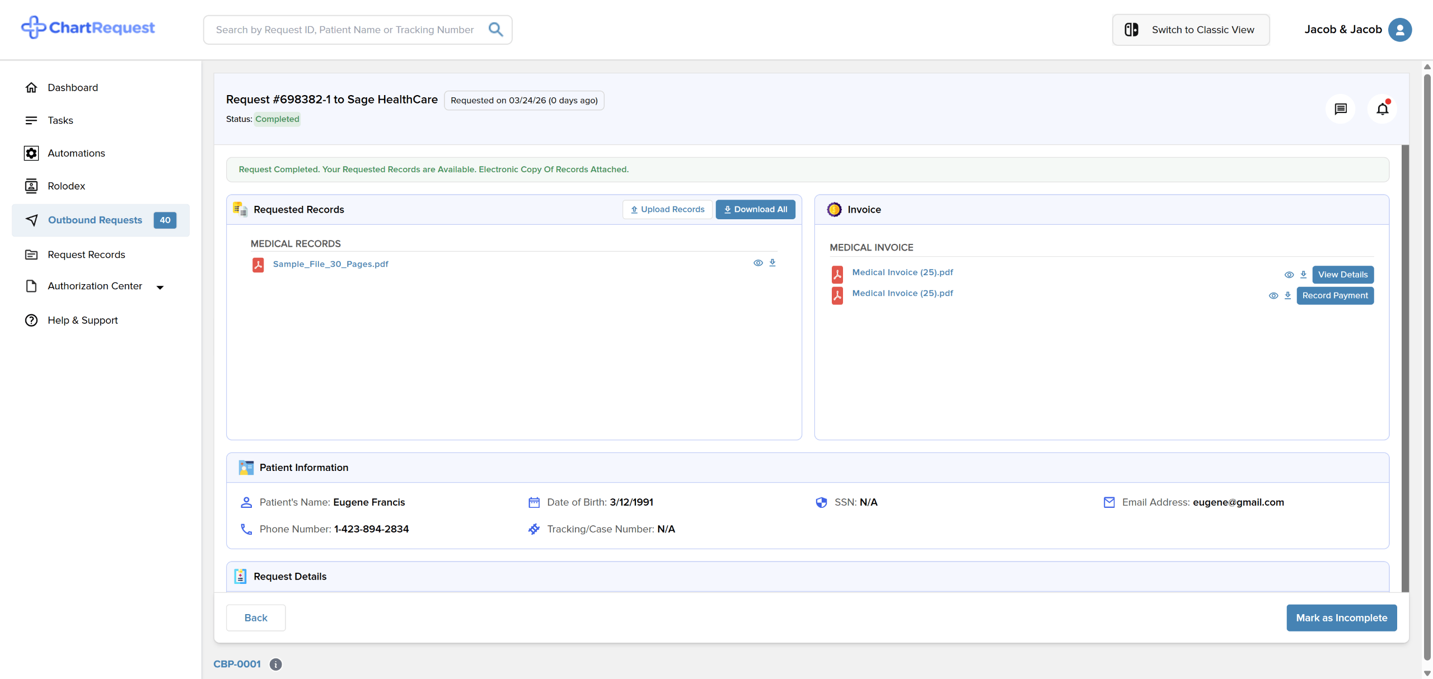Screen dimensions: 1433x679
Task: Click the Request Details clipboard icon
Action: (x=240, y=576)
